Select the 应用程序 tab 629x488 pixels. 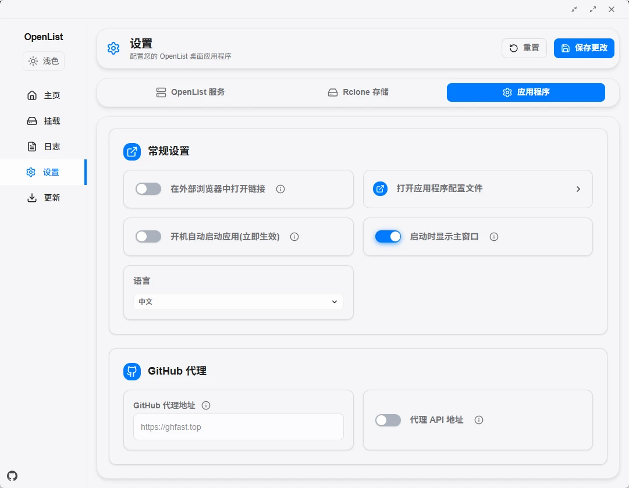pos(526,92)
